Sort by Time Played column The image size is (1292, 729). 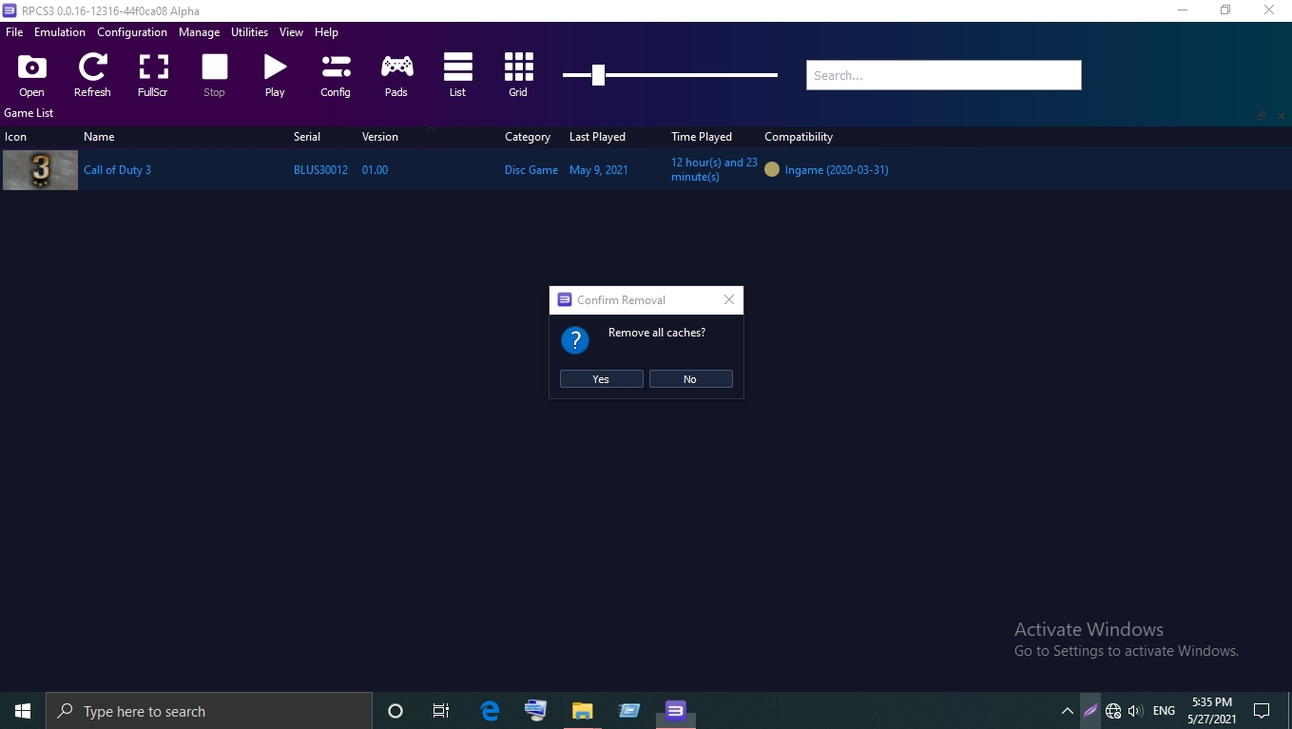coord(702,137)
